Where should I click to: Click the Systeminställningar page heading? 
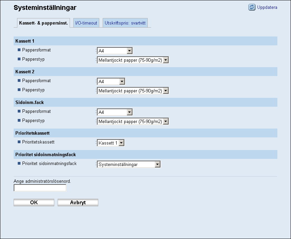point(45,8)
